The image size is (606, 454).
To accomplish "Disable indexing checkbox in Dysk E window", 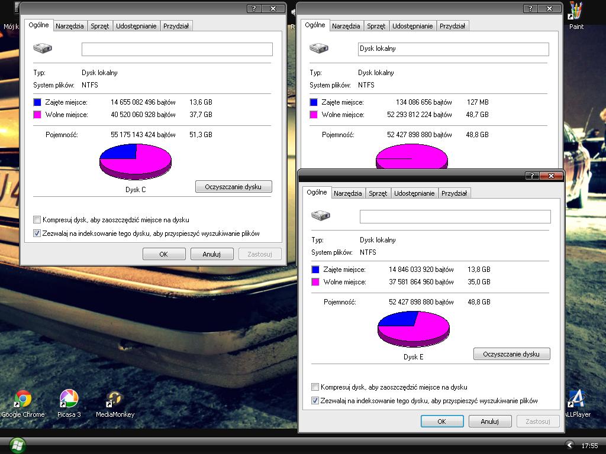I will [x=315, y=401].
